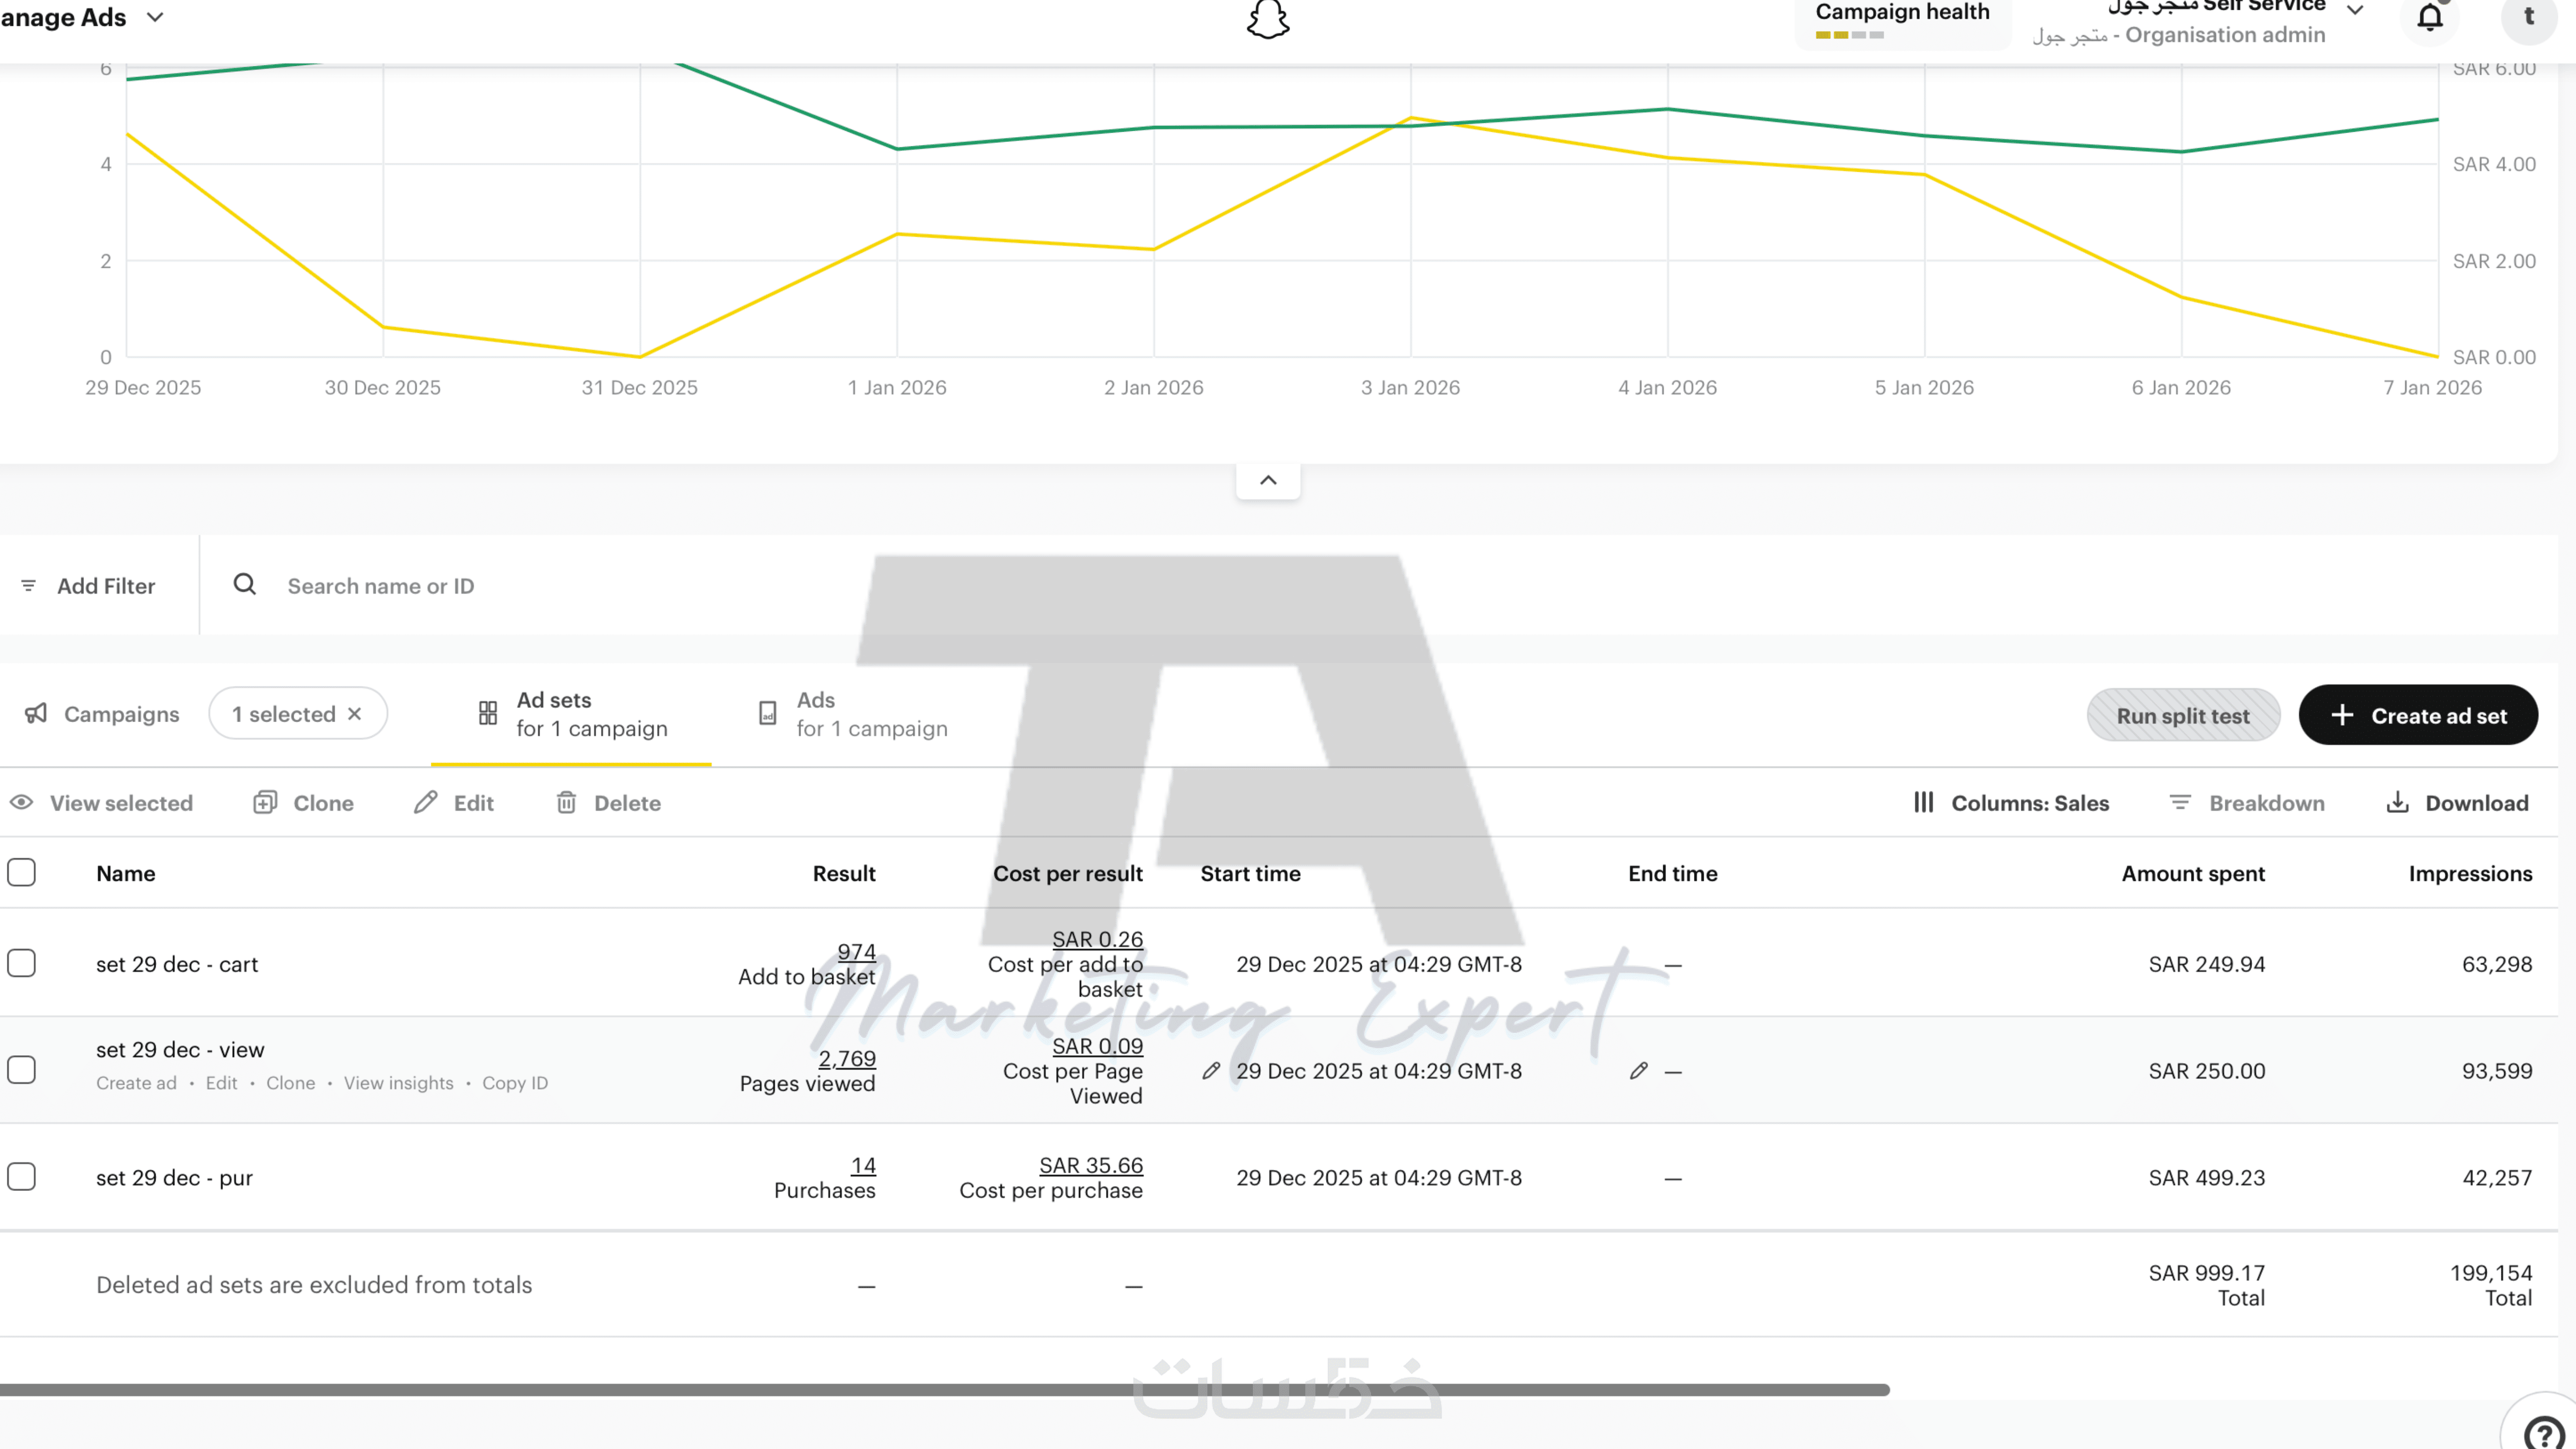2576x1449 pixels.
Task: Open the Breakdown options
Action: 2246,803
